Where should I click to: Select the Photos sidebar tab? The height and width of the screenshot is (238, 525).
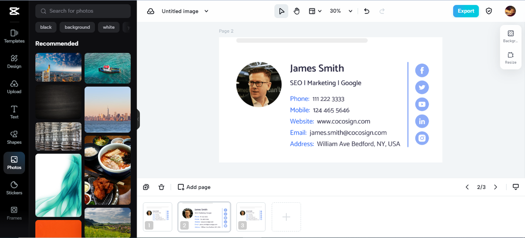14,163
